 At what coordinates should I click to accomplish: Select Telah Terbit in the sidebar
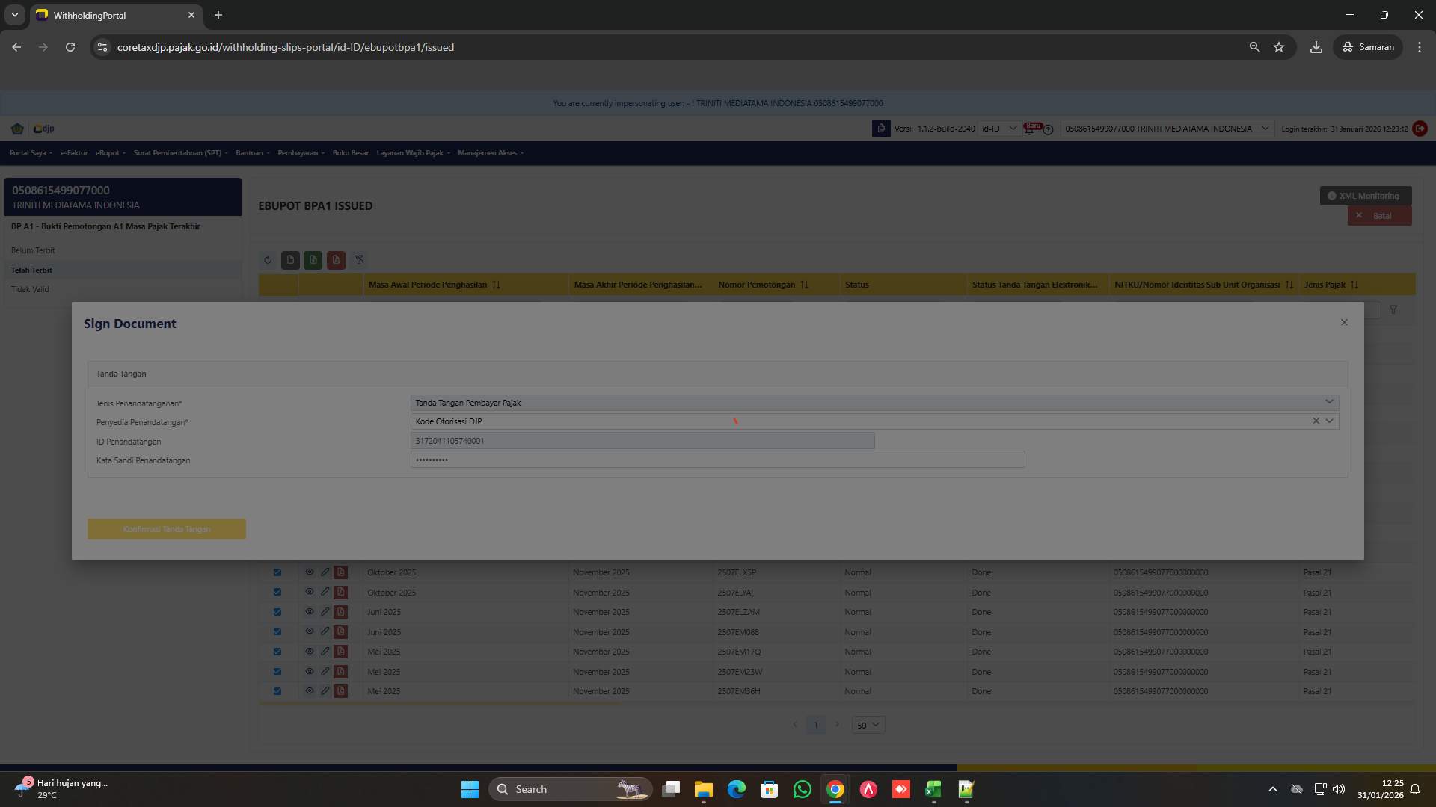[x=32, y=270]
